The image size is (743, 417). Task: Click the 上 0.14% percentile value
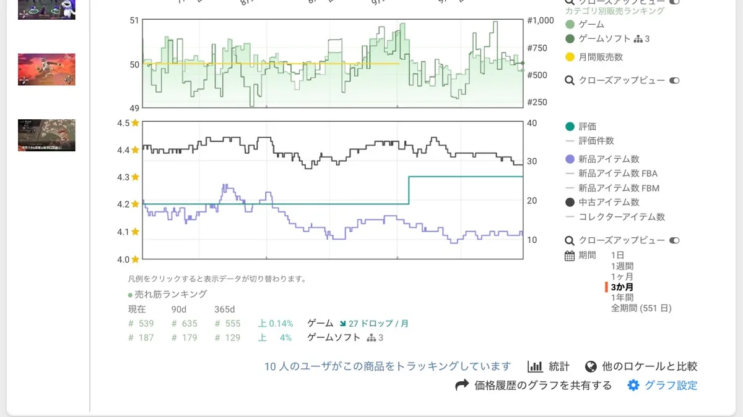pyautogui.click(x=276, y=324)
